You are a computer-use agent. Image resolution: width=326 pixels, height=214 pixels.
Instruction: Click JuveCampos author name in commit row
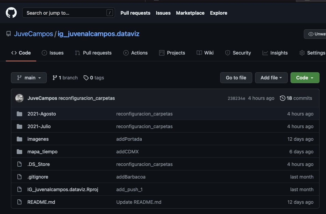point(42,98)
